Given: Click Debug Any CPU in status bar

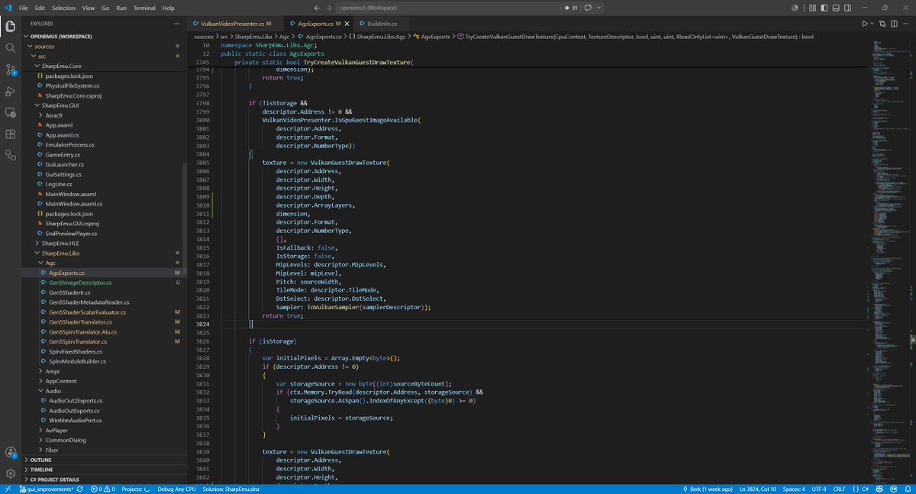Looking at the screenshot, I should coord(177,489).
